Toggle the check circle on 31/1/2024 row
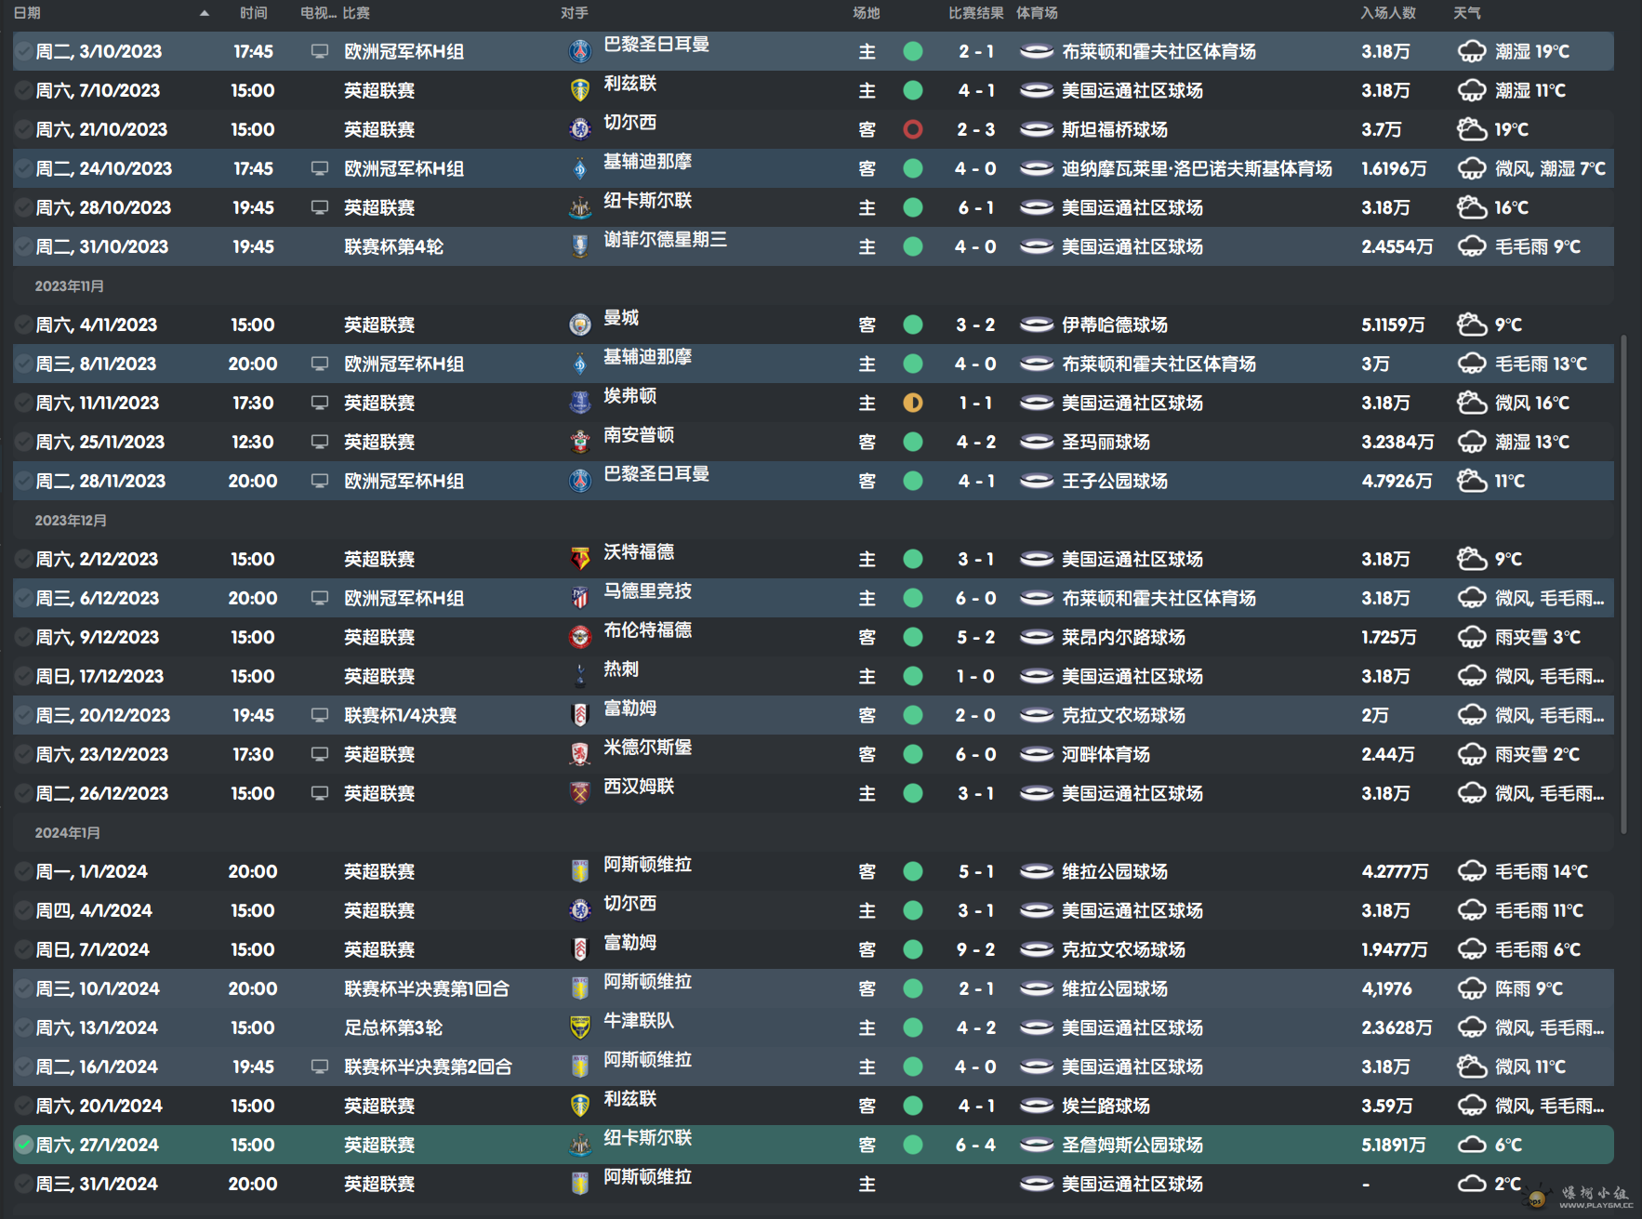Image resolution: width=1642 pixels, height=1219 pixels. pyautogui.click(x=24, y=1184)
